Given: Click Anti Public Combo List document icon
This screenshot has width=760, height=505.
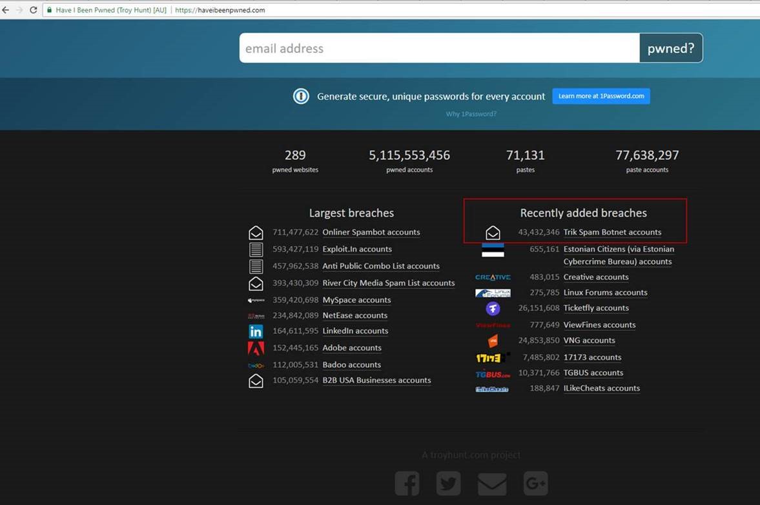Looking at the screenshot, I should [x=256, y=267].
